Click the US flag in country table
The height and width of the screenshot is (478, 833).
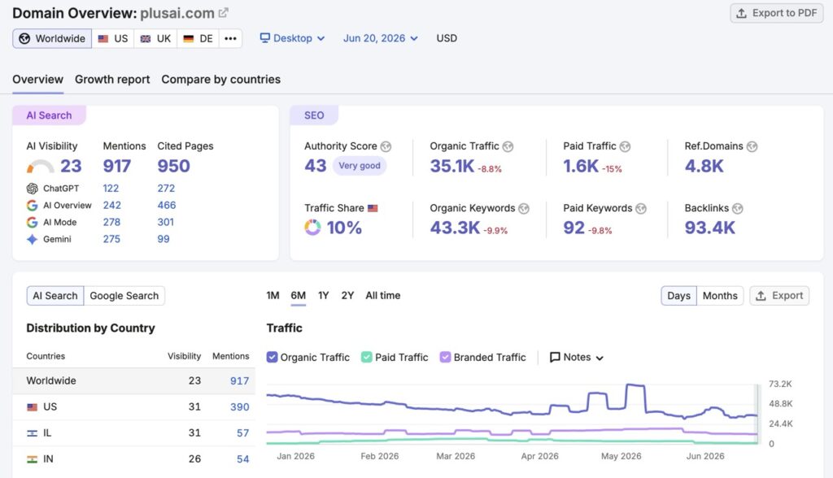[33, 407]
